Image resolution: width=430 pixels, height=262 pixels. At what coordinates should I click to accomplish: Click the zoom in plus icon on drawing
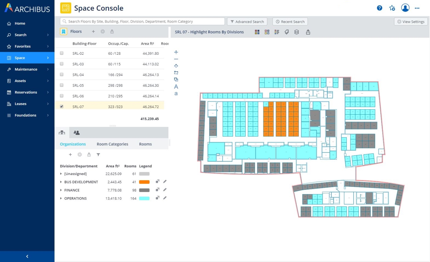[176, 52]
